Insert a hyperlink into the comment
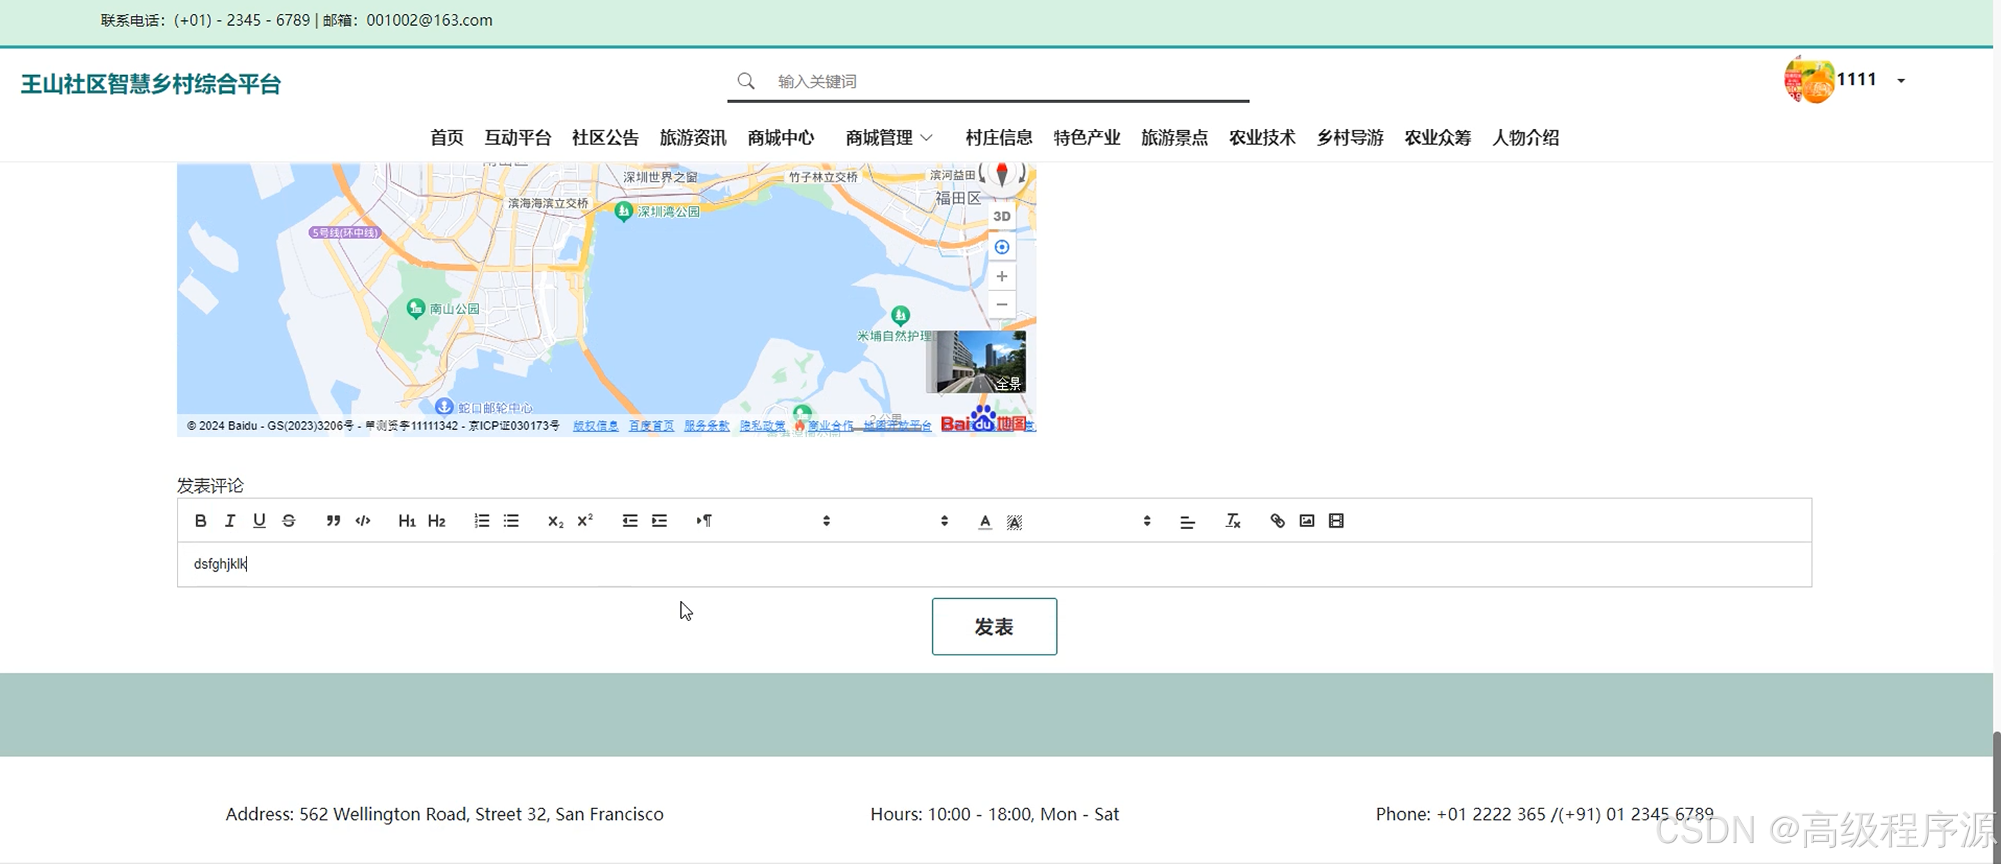2001x864 pixels. click(x=1277, y=521)
